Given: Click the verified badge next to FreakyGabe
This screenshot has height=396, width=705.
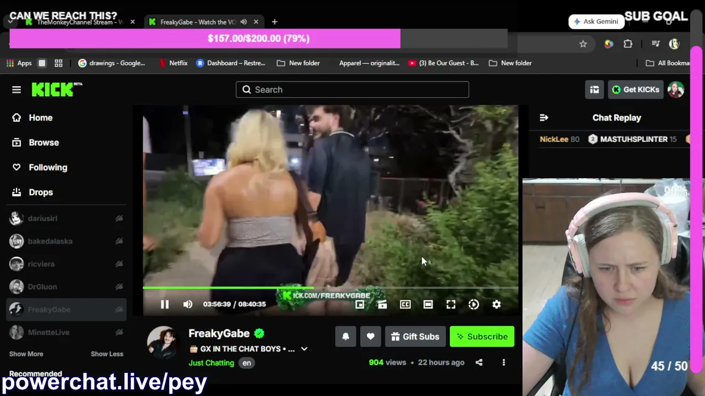Looking at the screenshot, I should click(259, 333).
